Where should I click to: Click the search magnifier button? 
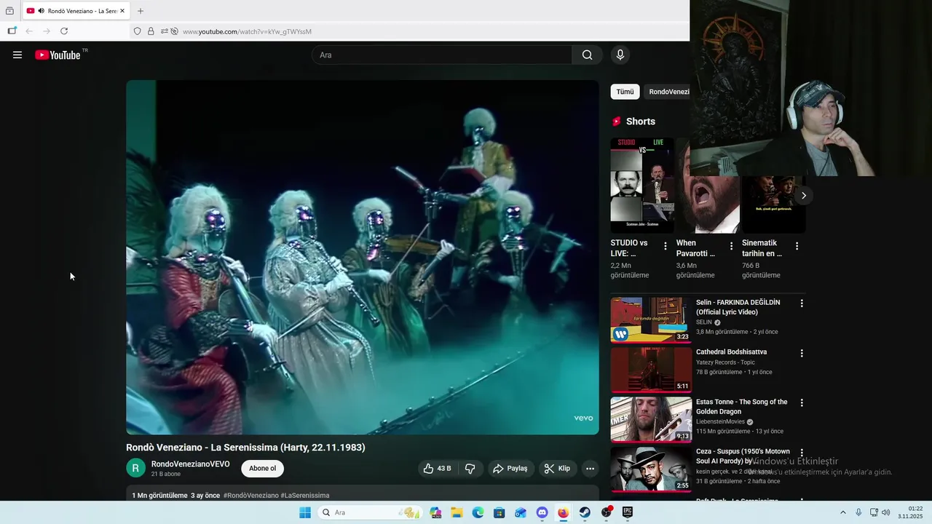pyautogui.click(x=587, y=55)
